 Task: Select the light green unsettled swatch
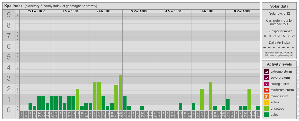(266, 109)
